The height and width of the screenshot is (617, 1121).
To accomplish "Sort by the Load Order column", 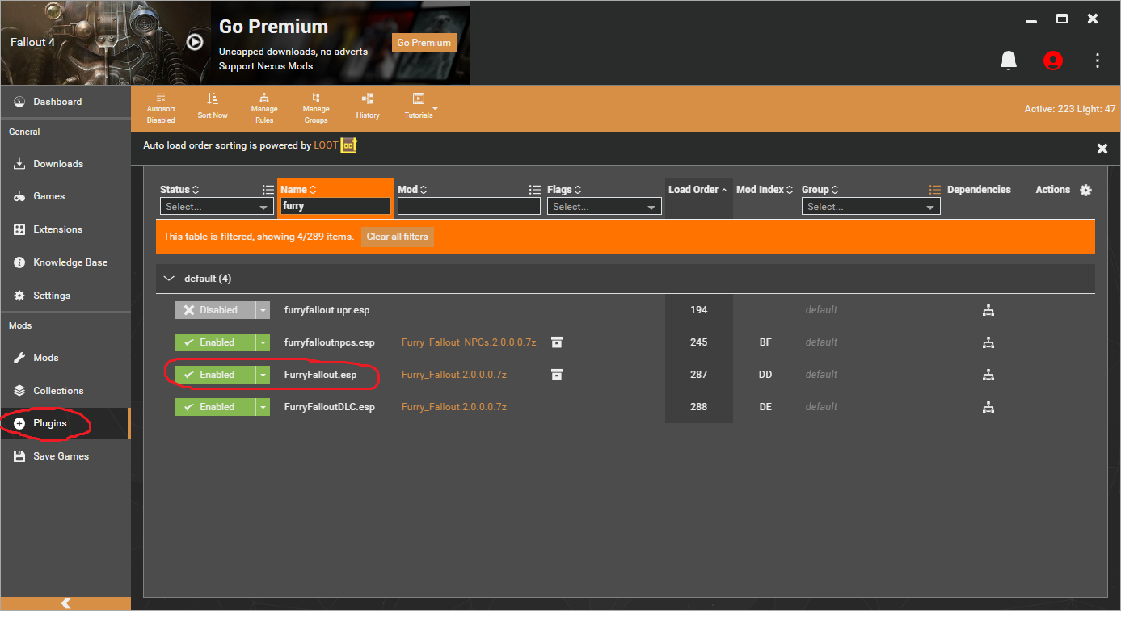I will click(698, 190).
